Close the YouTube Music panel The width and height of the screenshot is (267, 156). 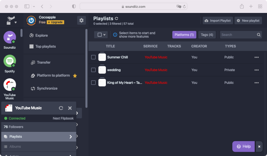tap(70, 108)
